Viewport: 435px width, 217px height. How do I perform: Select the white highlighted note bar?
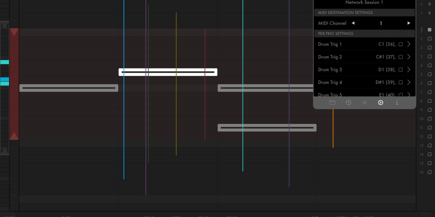pyautogui.click(x=168, y=72)
